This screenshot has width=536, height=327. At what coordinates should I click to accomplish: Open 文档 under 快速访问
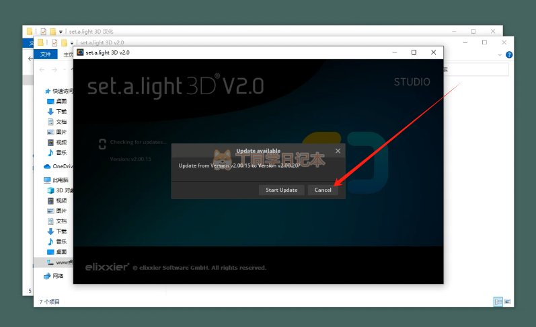[56, 122]
